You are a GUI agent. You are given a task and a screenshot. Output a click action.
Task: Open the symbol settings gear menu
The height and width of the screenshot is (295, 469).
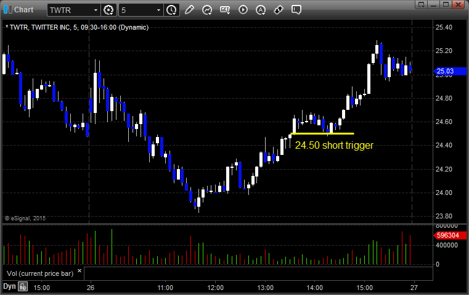click(x=108, y=10)
